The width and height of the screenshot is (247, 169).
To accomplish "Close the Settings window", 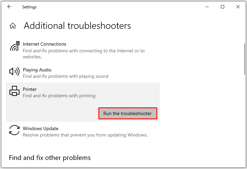I will pos(238,7).
